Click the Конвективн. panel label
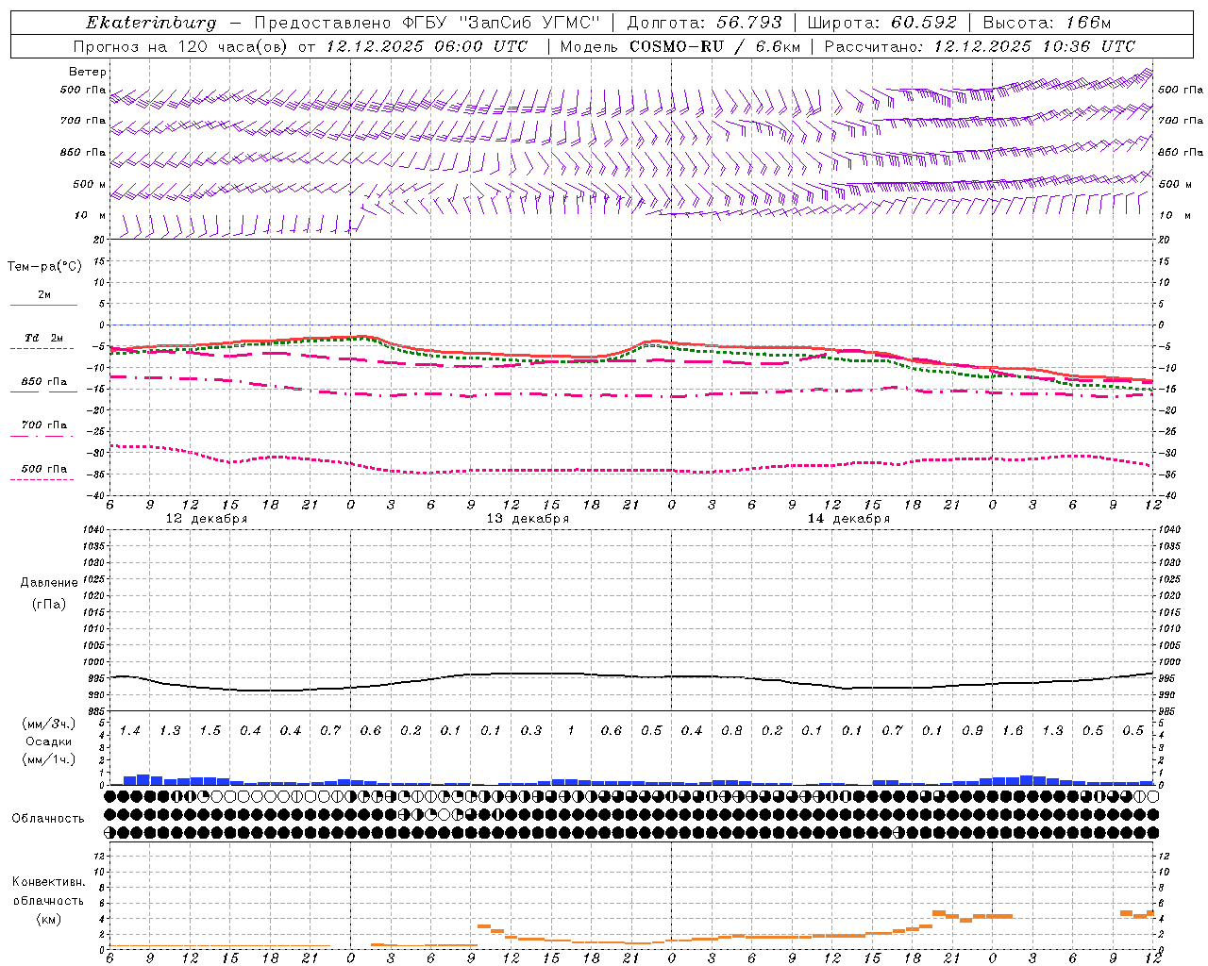 click(49, 882)
